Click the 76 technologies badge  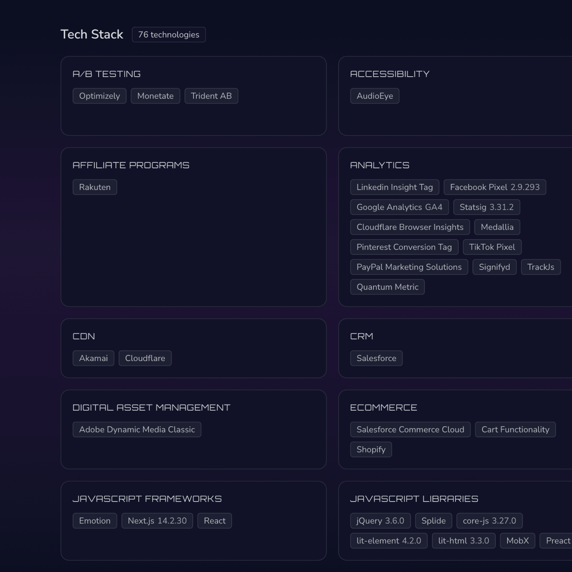tap(169, 35)
